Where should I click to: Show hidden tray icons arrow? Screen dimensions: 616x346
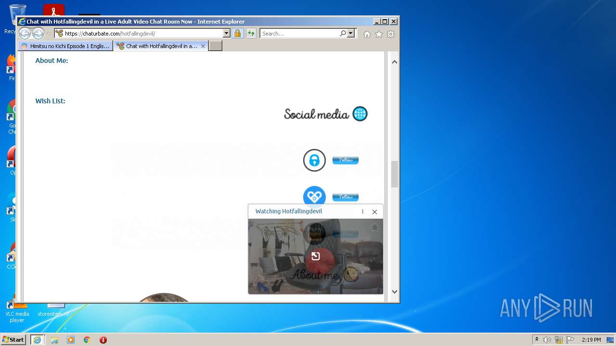click(x=537, y=340)
